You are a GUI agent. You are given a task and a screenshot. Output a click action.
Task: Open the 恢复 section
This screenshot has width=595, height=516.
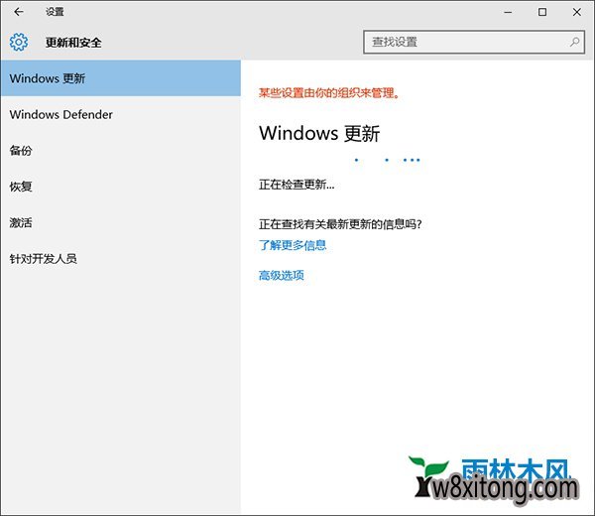coord(21,187)
